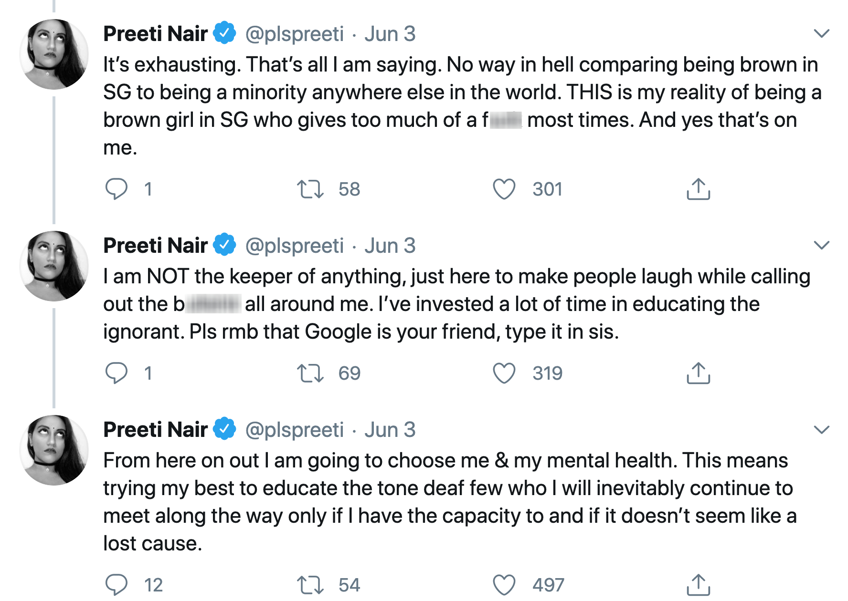Retweet the tweet with 54 retweets

pos(310,585)
